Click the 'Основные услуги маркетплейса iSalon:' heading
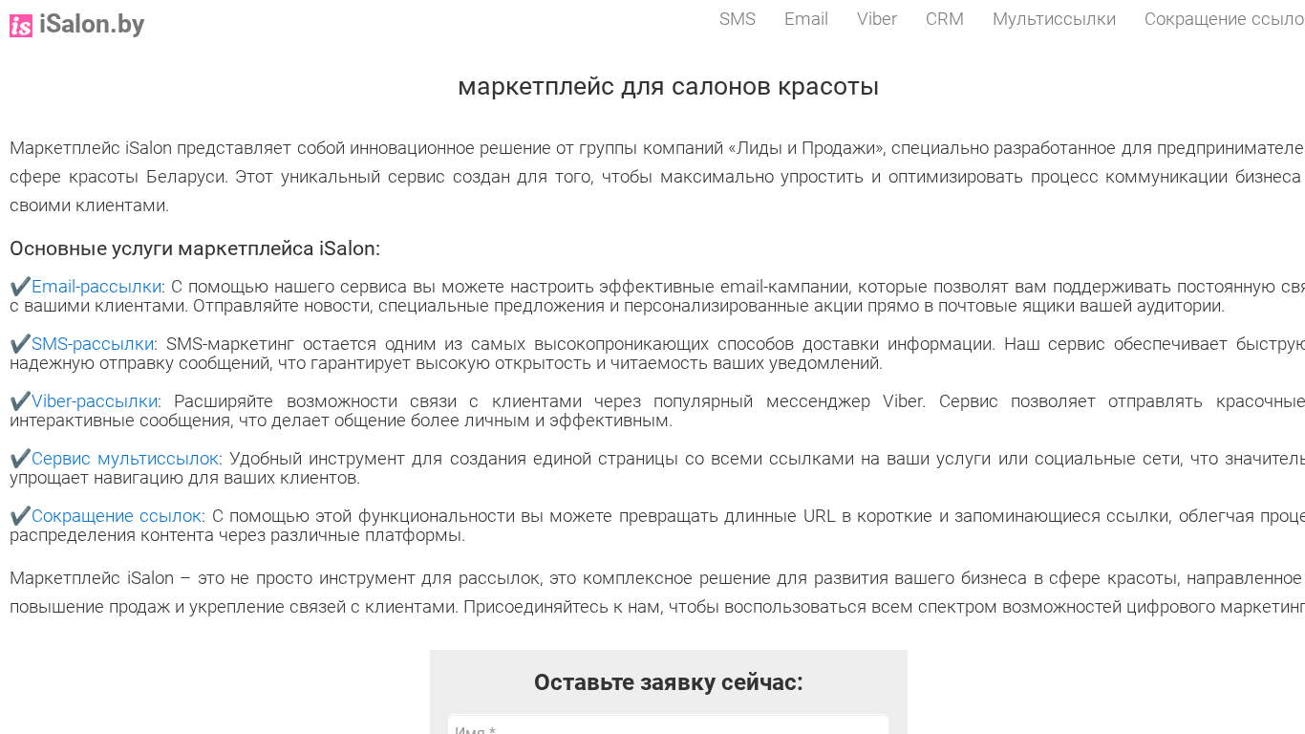The image size is (1305, 734). (x=195, y=248)
